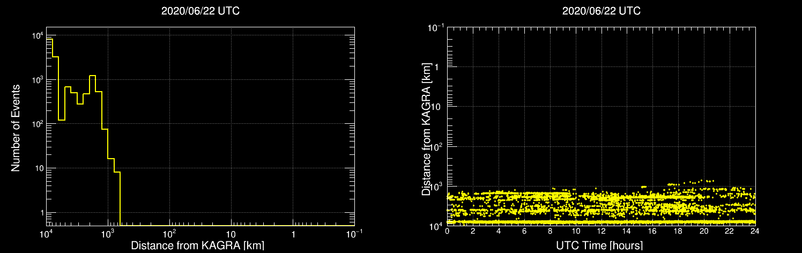
Task: Click the 10 hour tick on the UTC time axis
Action: click(576, 231)
